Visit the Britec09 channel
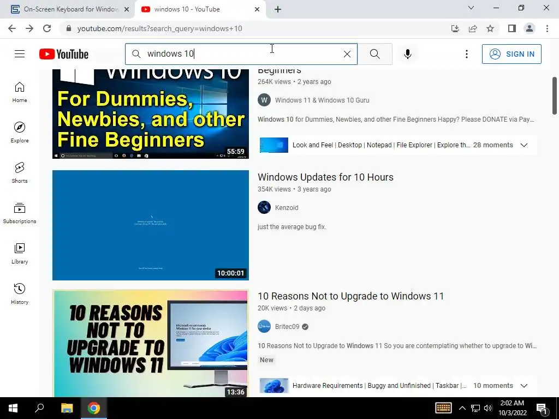 [x=287, y=326]
